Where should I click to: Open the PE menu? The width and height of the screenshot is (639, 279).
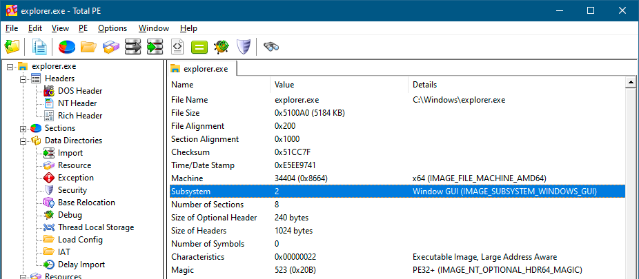(x=83, y=28)
